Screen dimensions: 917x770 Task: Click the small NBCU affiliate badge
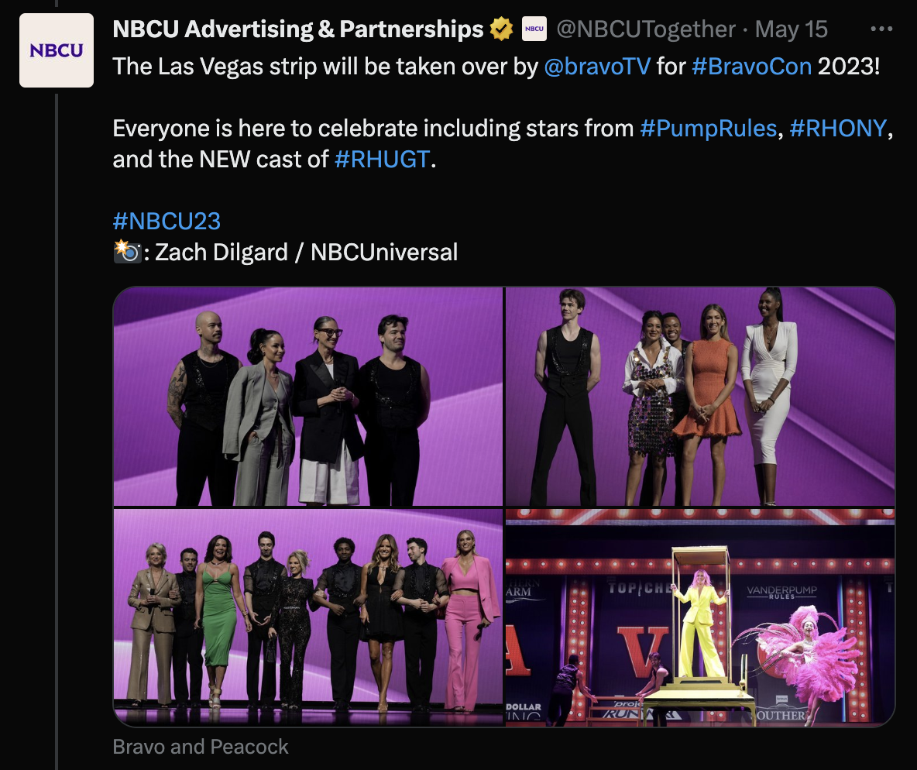[534, 29]
